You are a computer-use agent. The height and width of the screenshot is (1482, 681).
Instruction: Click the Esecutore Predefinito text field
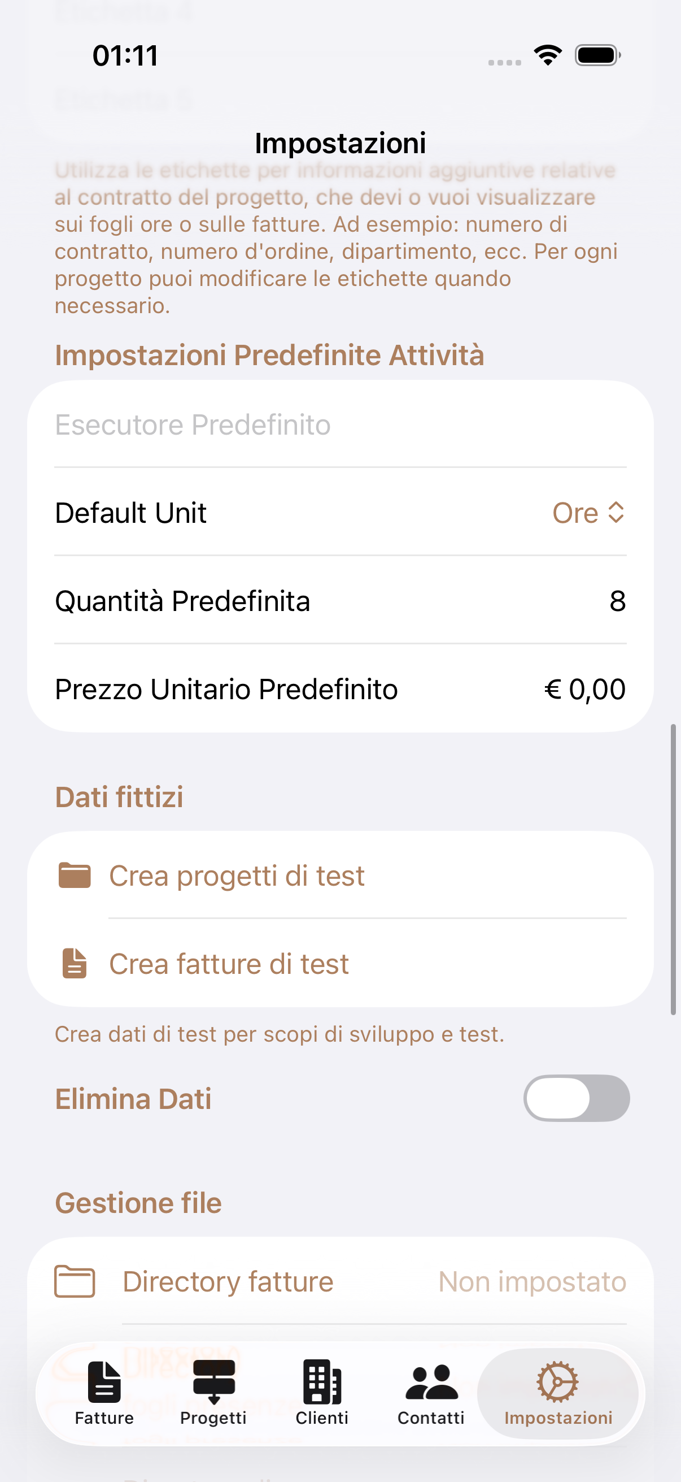coord(339,424)
